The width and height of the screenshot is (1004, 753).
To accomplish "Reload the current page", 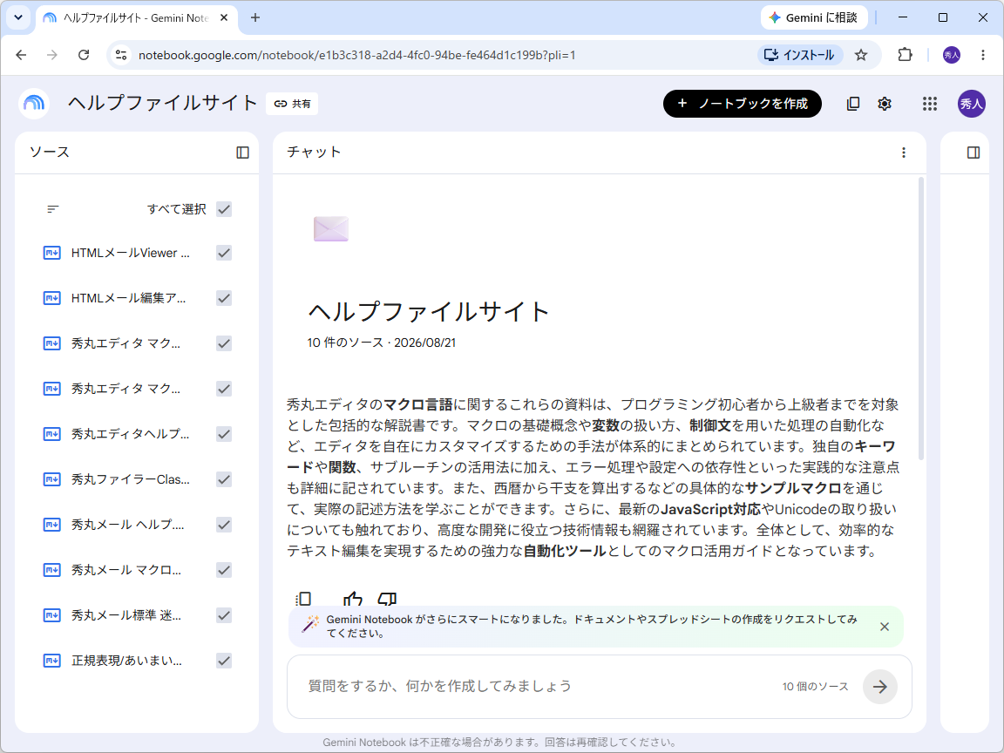I will click(x=84, y=55).
